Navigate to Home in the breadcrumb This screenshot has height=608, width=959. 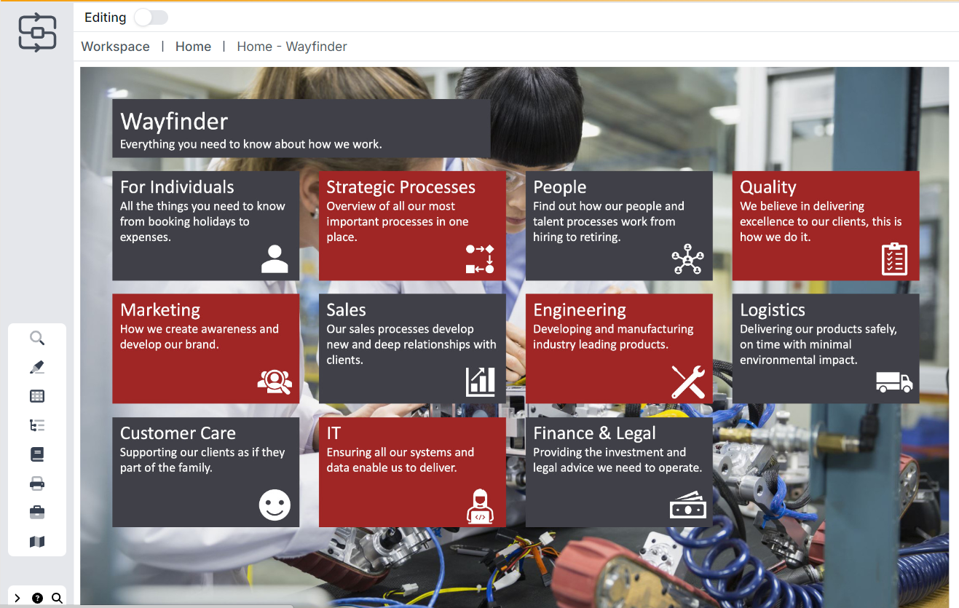point(193,46)
